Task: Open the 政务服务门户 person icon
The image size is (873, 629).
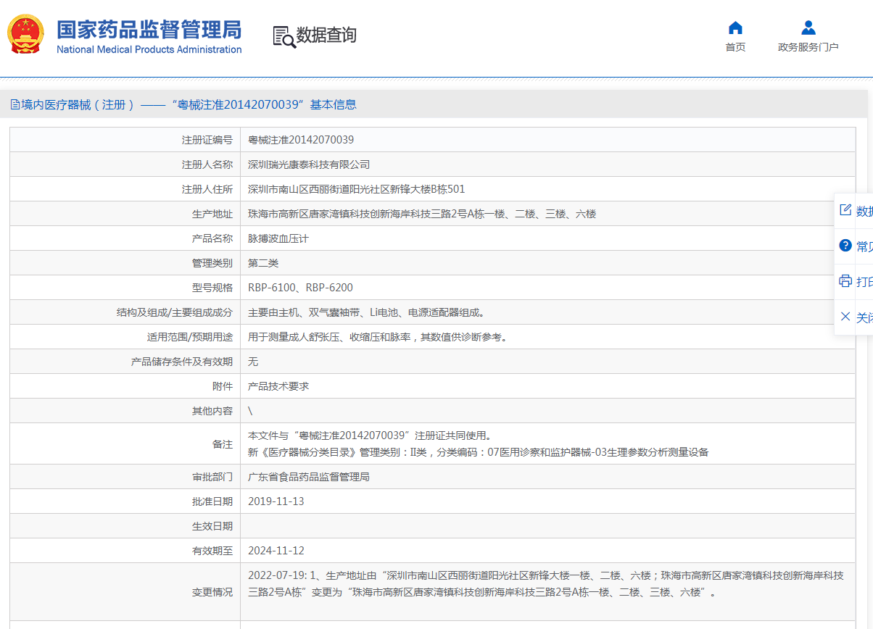Action: pos(808,28)
